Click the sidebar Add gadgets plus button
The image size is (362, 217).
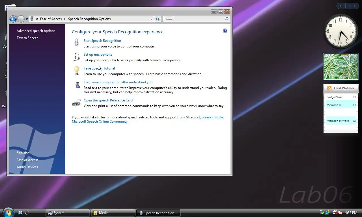[x=341, y=6]
